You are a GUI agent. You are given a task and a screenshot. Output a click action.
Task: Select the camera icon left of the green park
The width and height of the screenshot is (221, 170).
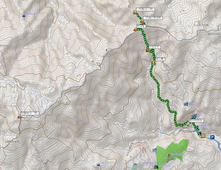pos(155,150)
